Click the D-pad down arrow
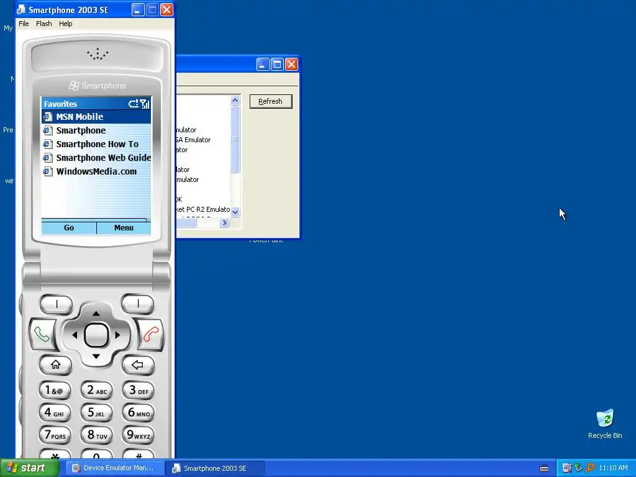 click(x=96, y=357)
